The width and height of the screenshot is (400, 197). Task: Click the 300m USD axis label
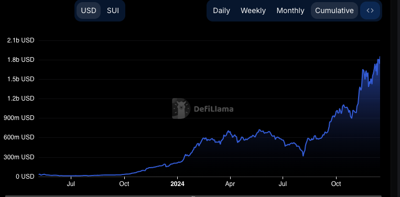click(x=19, y=157)
